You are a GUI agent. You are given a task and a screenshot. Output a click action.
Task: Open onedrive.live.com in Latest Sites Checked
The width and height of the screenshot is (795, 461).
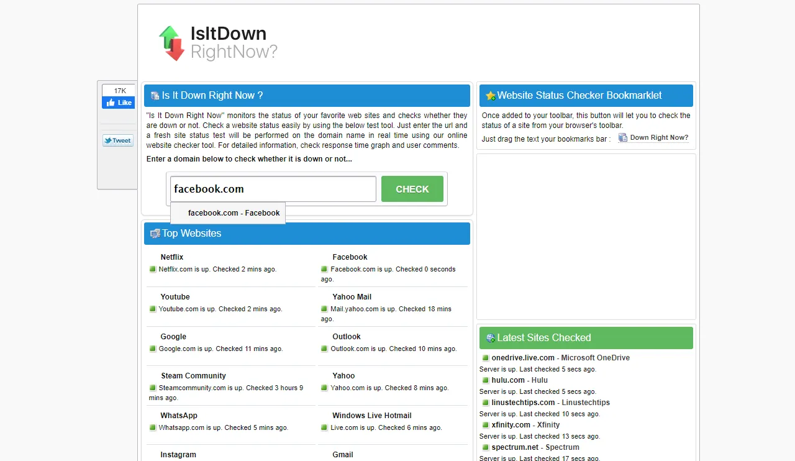(x=523, y=358)
